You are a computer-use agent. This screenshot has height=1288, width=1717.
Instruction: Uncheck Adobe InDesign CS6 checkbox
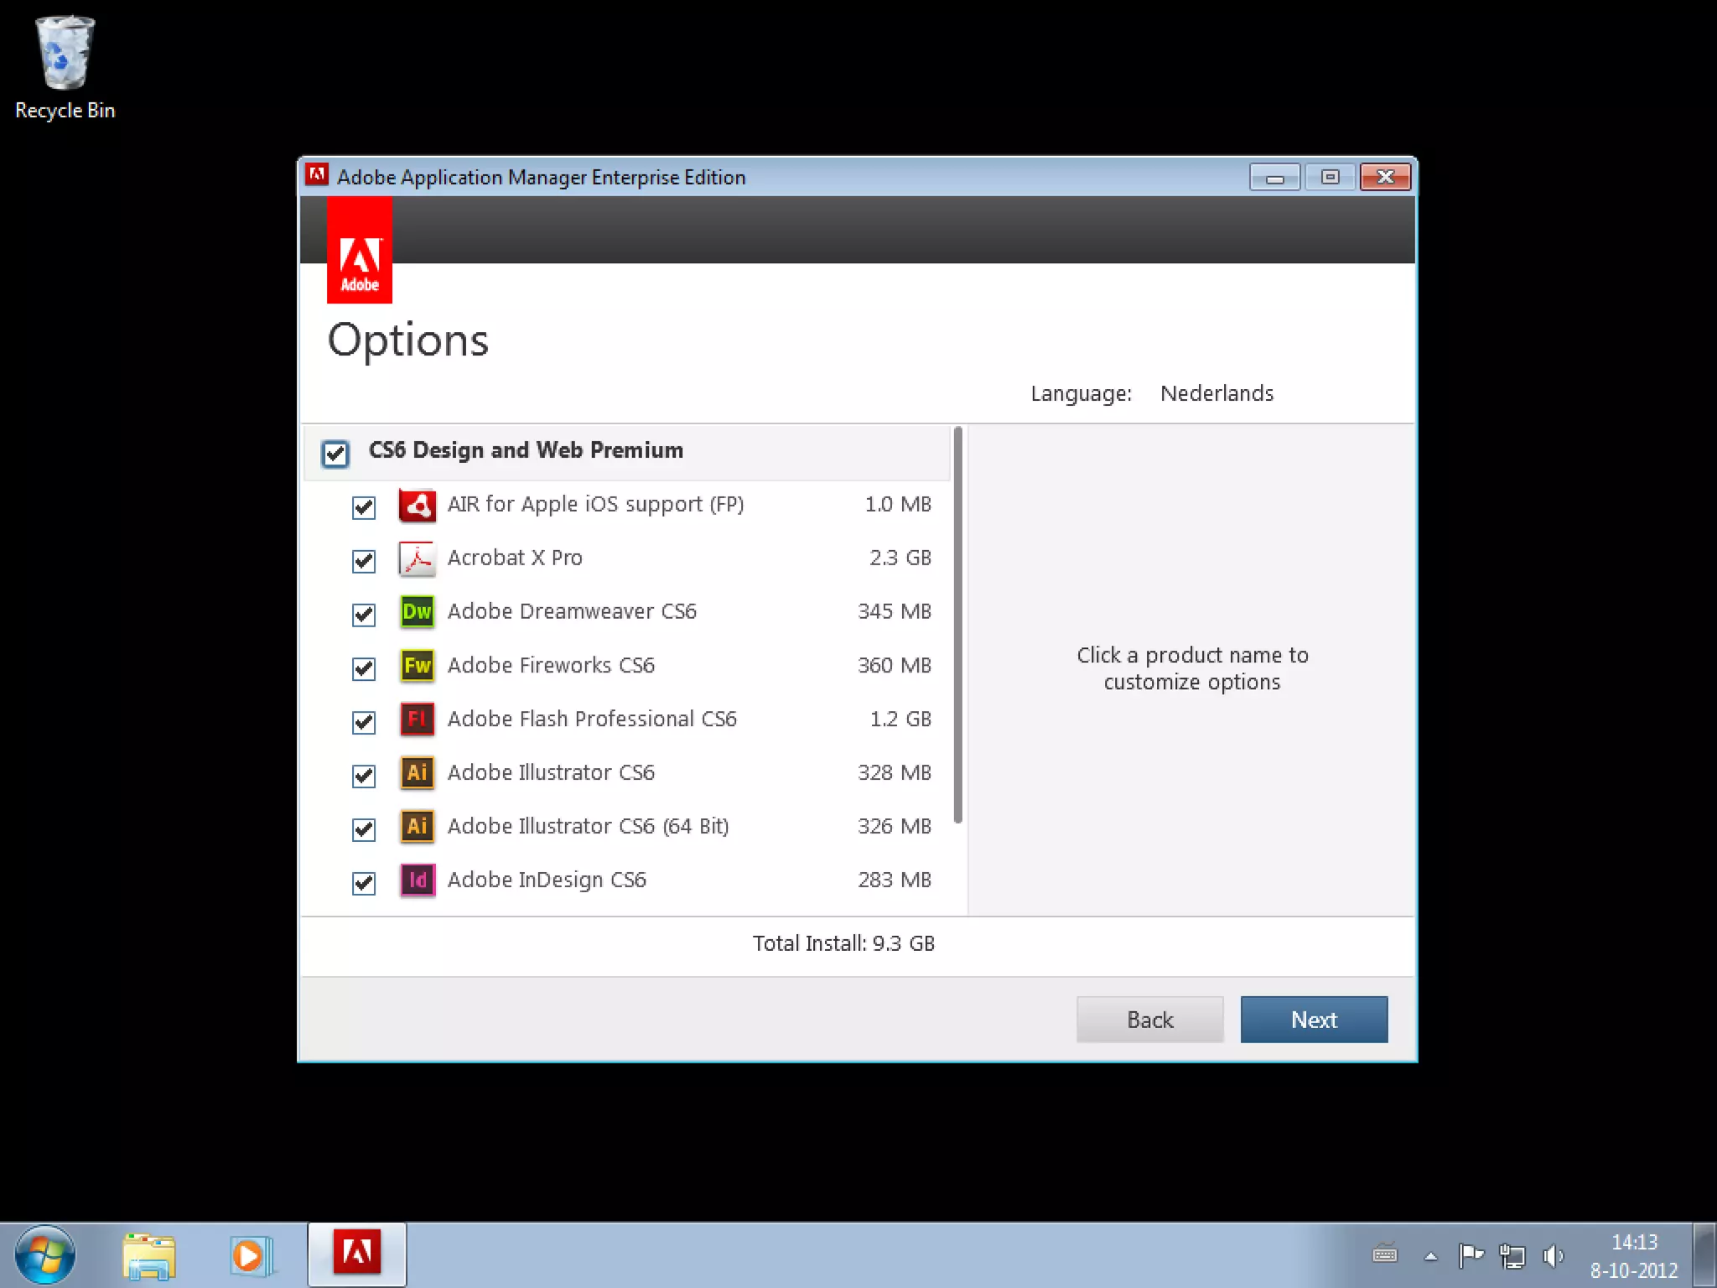(364, 883)
